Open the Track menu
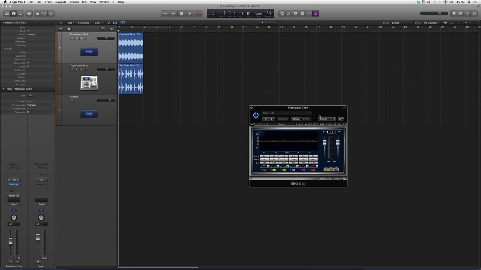 (x=48, y=2)
